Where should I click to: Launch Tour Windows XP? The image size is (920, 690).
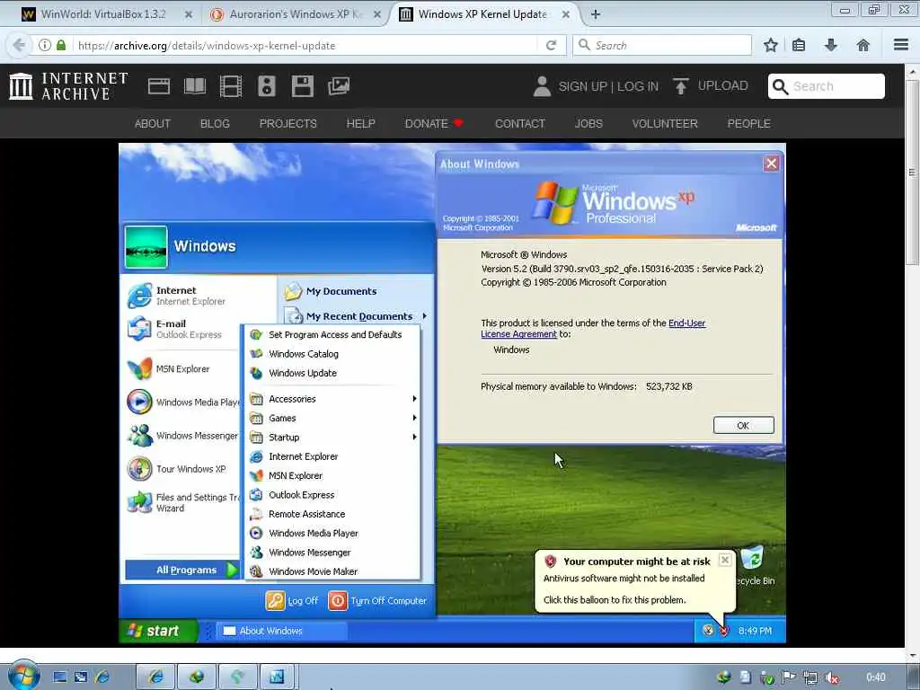[183, 469]
